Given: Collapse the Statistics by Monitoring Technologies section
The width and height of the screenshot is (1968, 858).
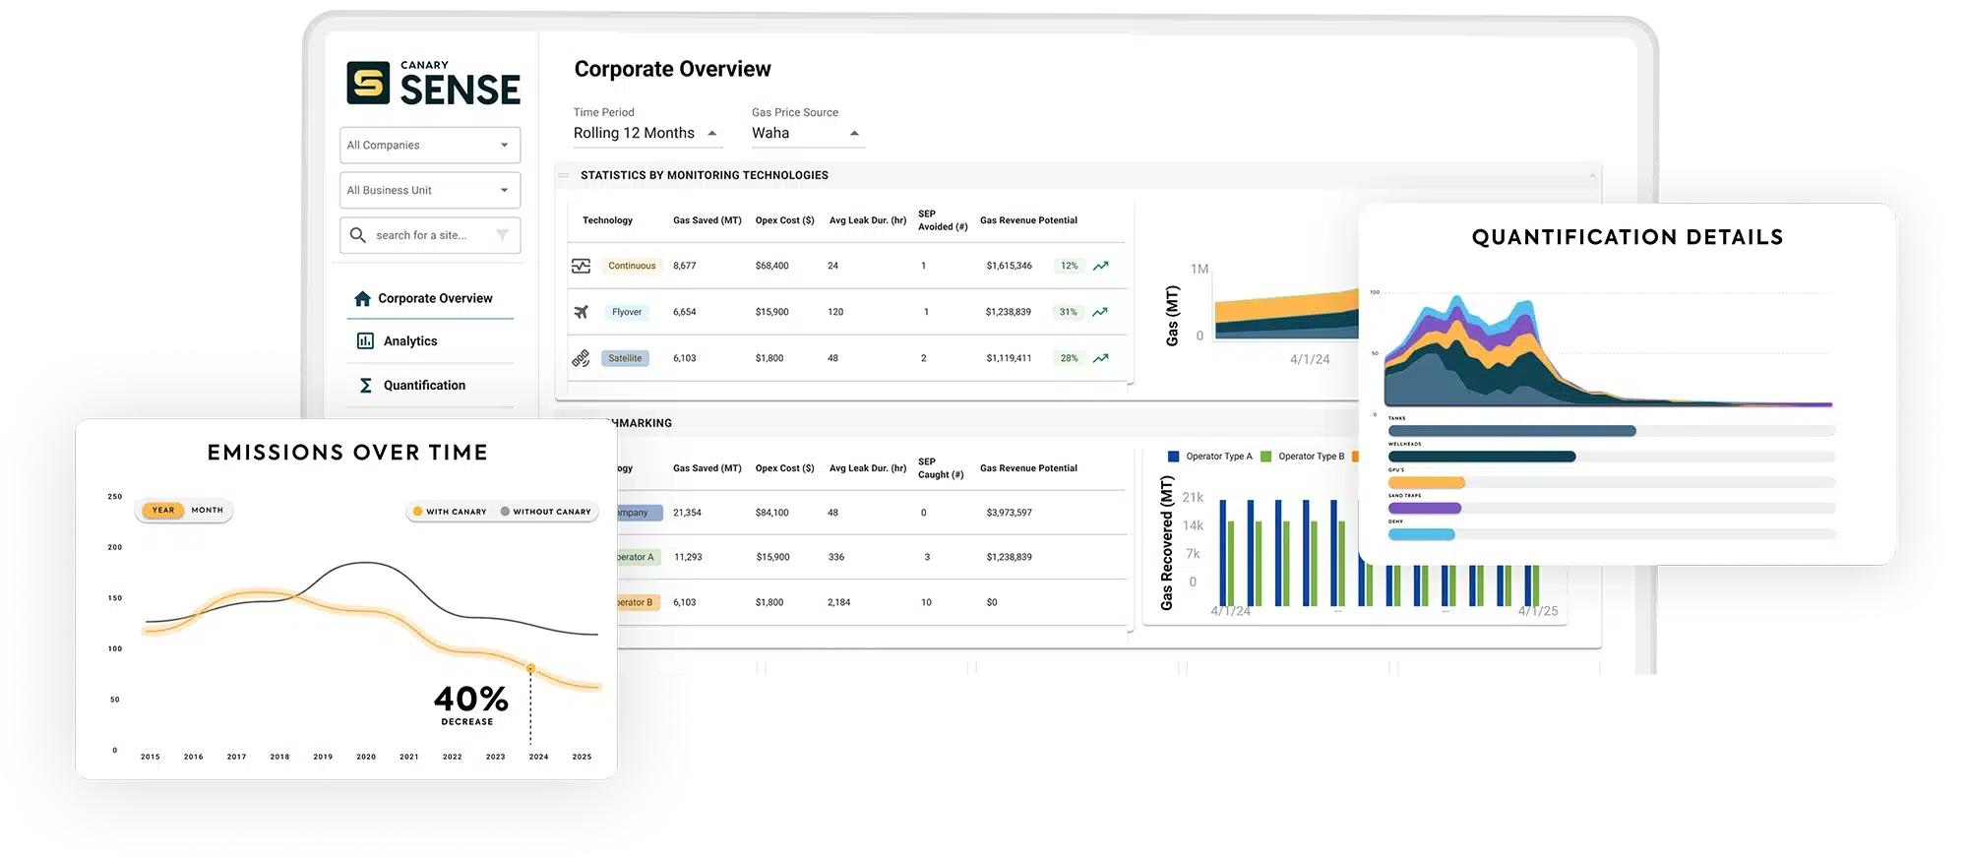Looking at the screenshot, I should (1592, 175).
